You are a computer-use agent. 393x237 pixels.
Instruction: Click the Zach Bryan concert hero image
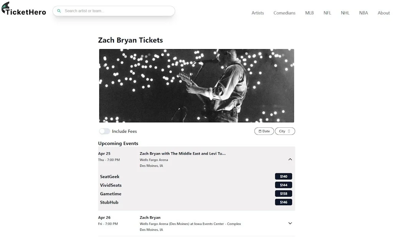tap(196, 86)
